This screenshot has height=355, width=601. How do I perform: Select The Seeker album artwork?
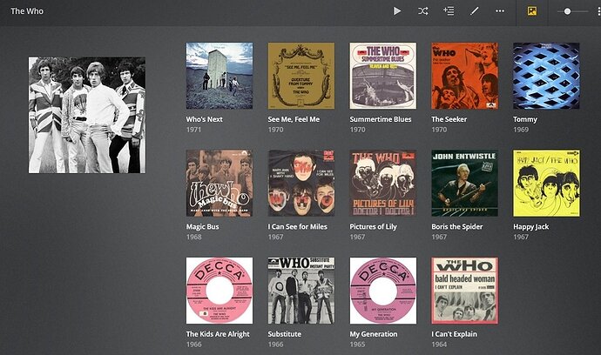point(464,76)
